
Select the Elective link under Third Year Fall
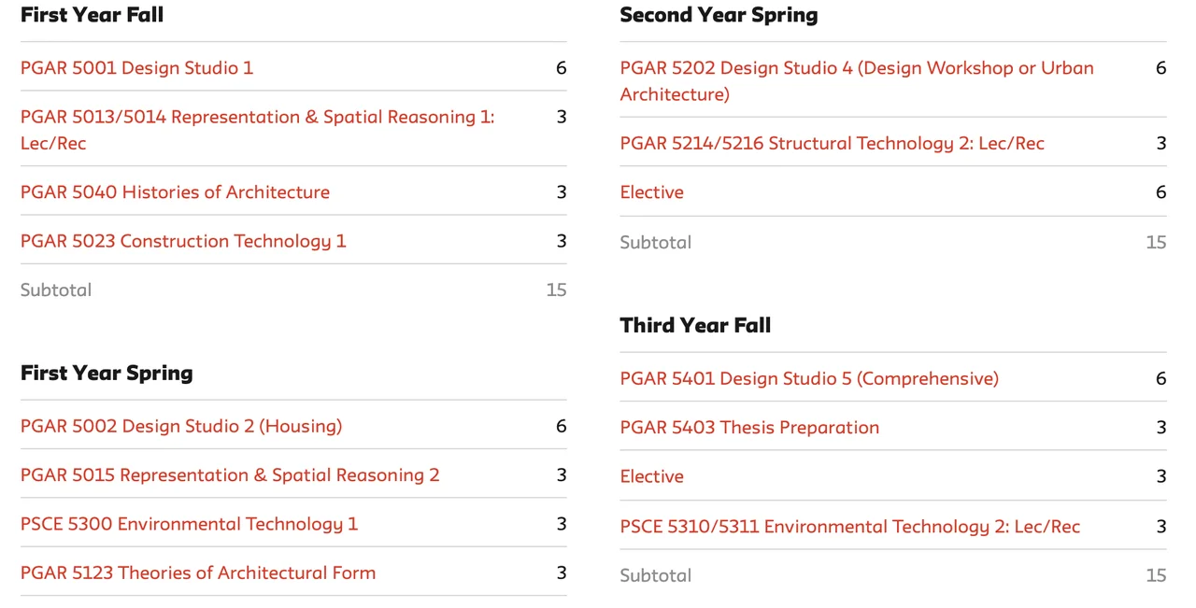pyautogui.click(x=651, y=476)
